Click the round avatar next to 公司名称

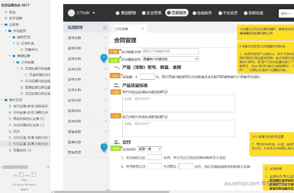[71, 13]
